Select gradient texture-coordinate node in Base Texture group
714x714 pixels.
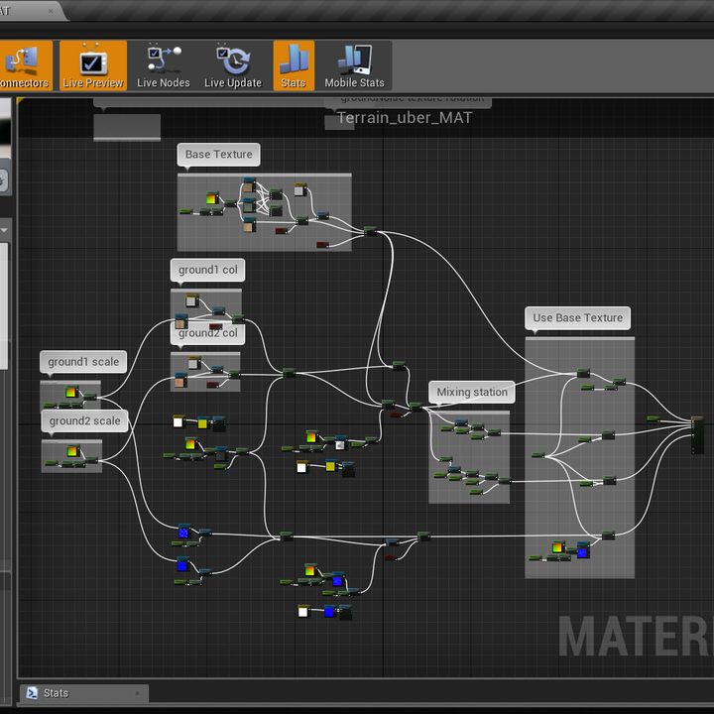[x=212, y=198]
